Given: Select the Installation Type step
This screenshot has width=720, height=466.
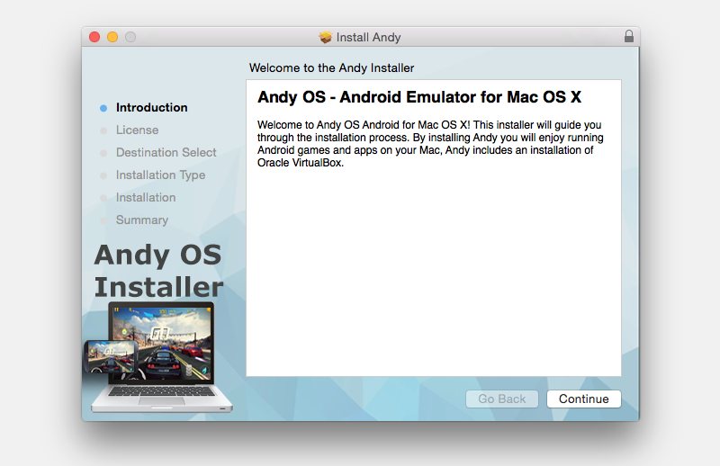Looking at the screenshot, I should click(x=160, y=175).
